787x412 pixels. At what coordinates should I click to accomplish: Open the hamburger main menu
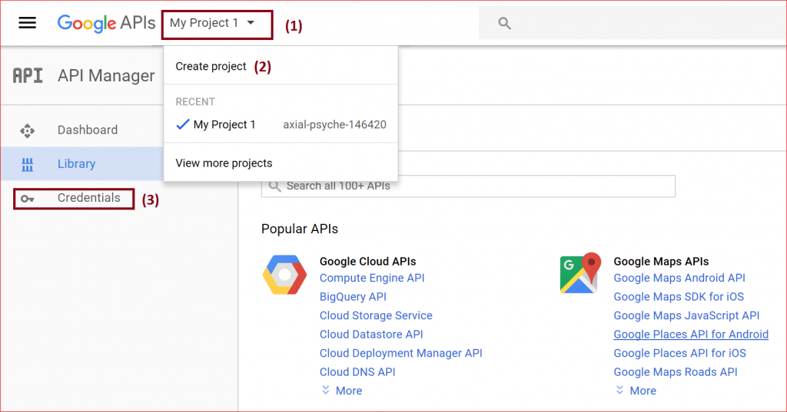click(27, 23)
